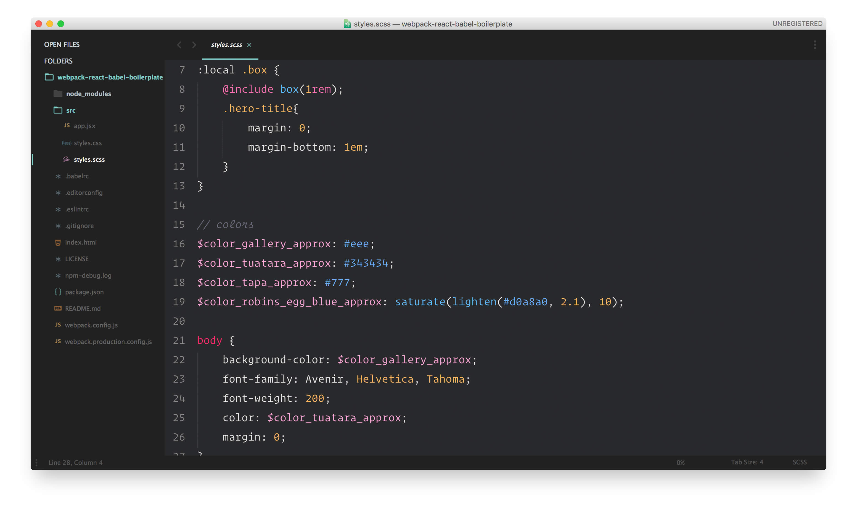Click the markdown icon next to README.md
The width and height of the screenshot is (857, 514).
tap(58, 308)
